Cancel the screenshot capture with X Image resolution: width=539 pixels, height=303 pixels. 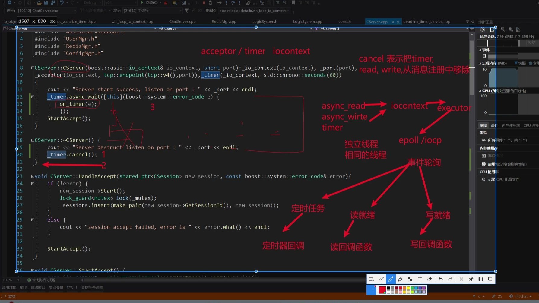(x=461, y=279)
